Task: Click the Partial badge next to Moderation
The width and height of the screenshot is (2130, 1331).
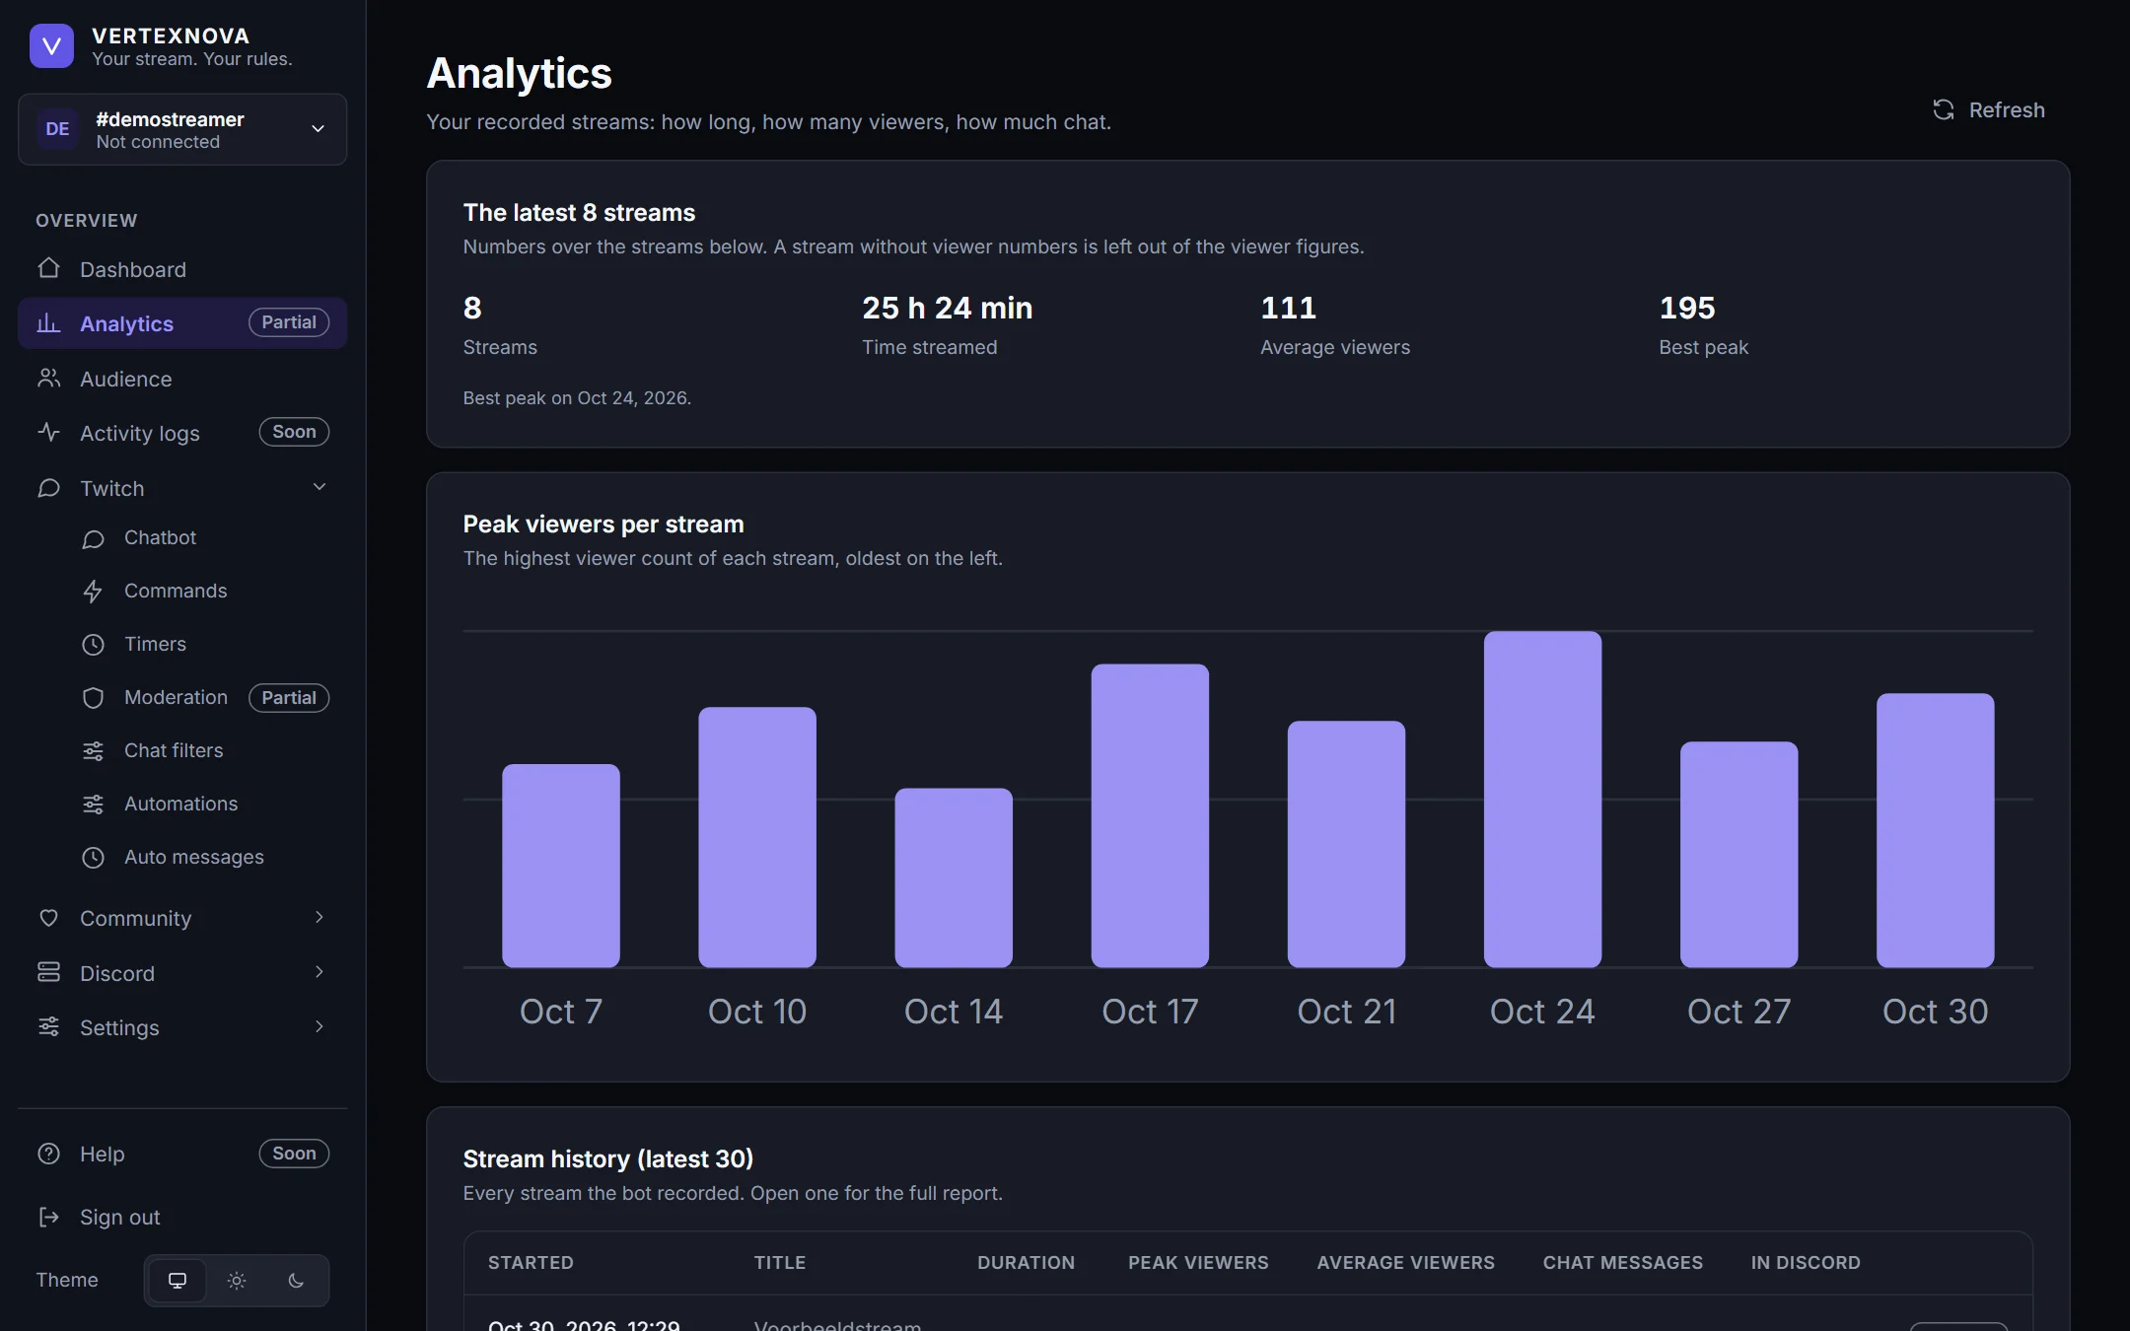Action: tap(289, 698)
